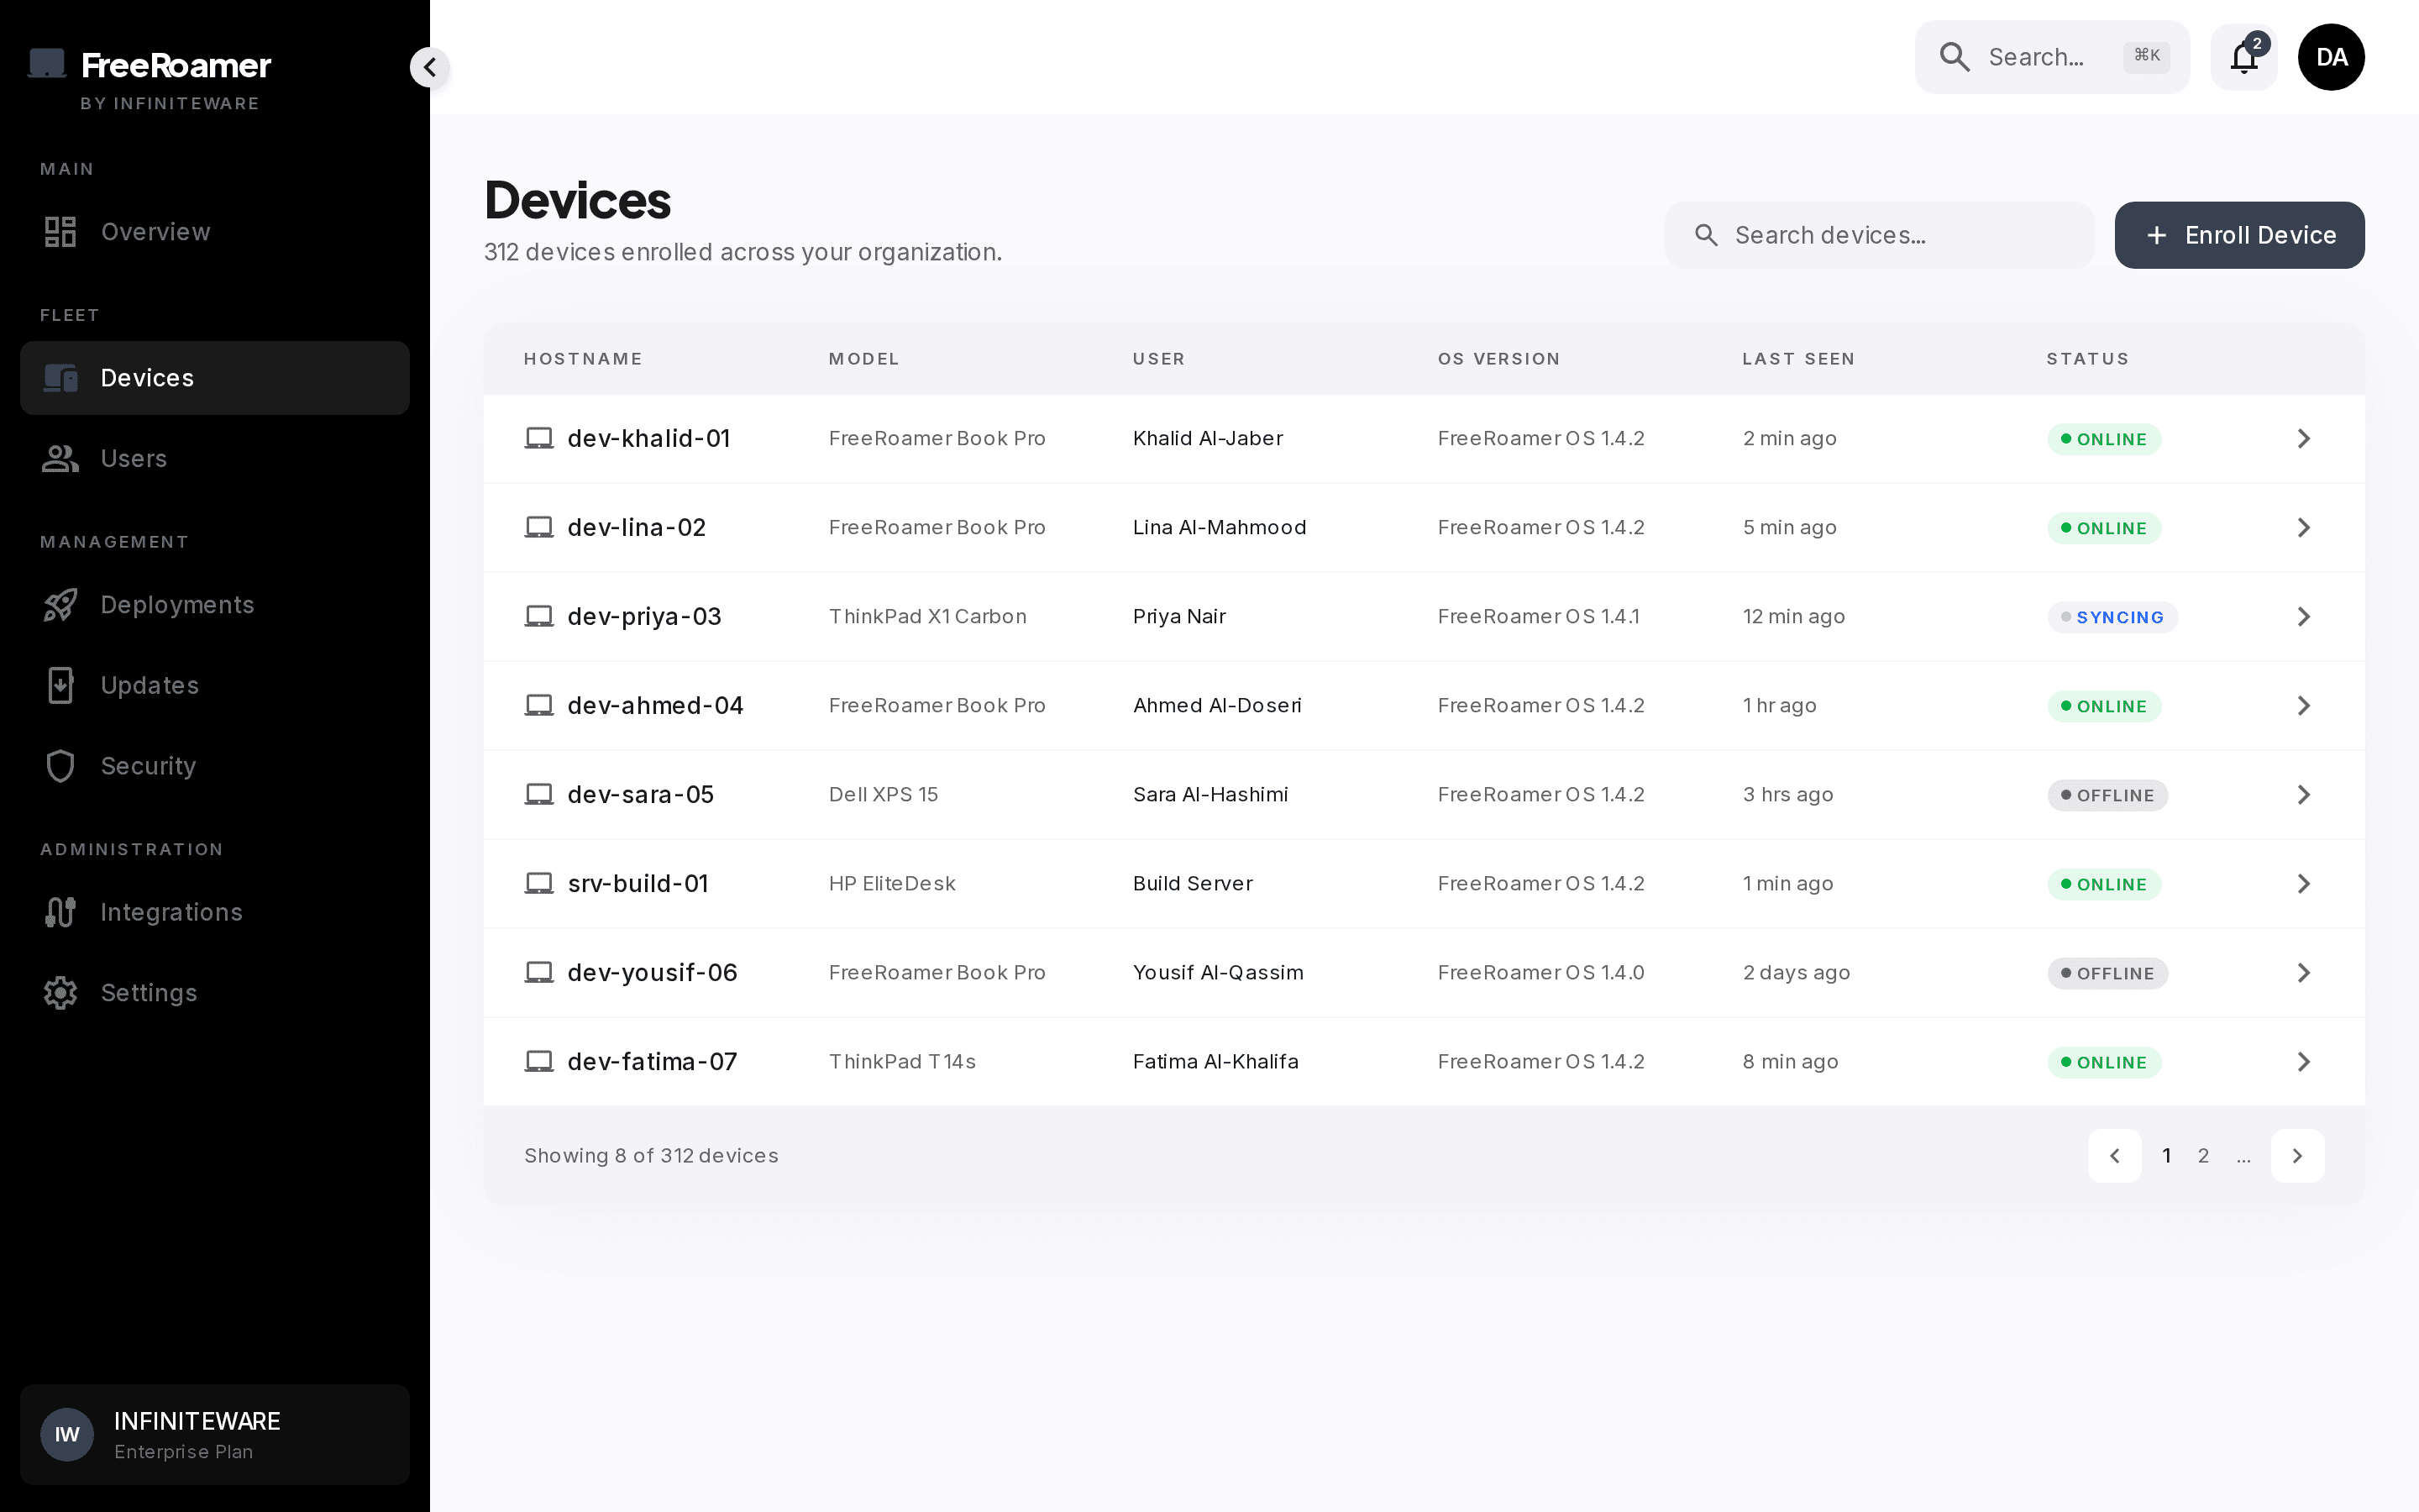Jump to page 2 of devices
This screenshot has height=1512, width=2419.
click(x=2203, y=1156)
